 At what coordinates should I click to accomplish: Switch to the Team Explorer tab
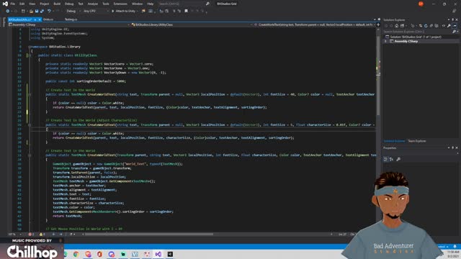[417, 141]
